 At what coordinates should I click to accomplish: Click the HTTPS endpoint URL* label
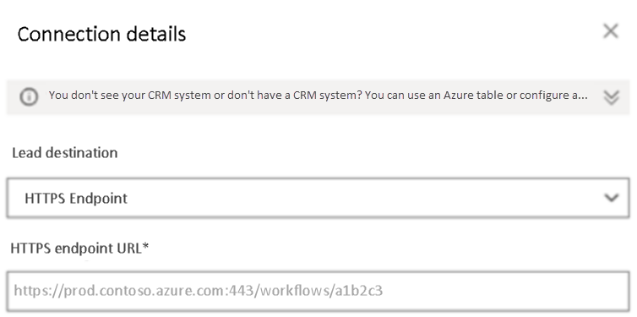(79, 248)
